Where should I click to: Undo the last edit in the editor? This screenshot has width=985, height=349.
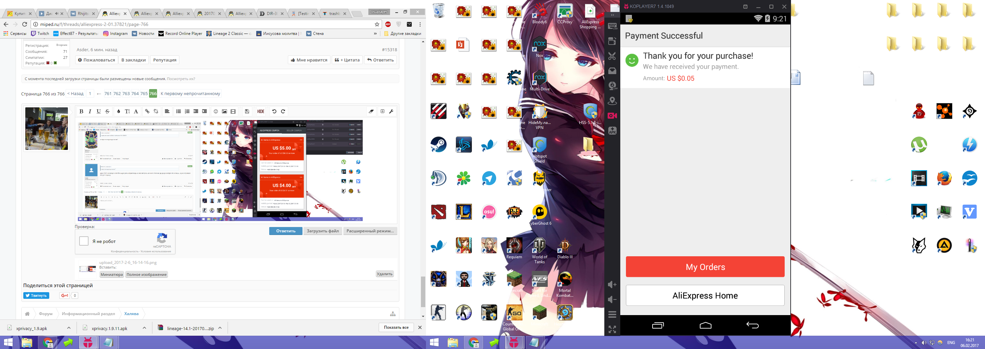tap(274, 111)
